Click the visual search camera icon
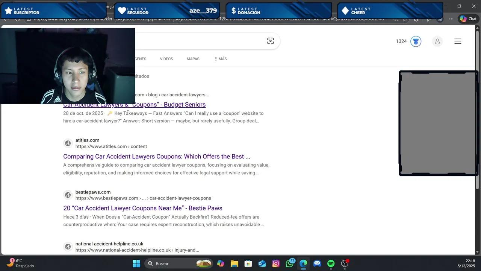This screenshot has height=271, width=481. 271,41
